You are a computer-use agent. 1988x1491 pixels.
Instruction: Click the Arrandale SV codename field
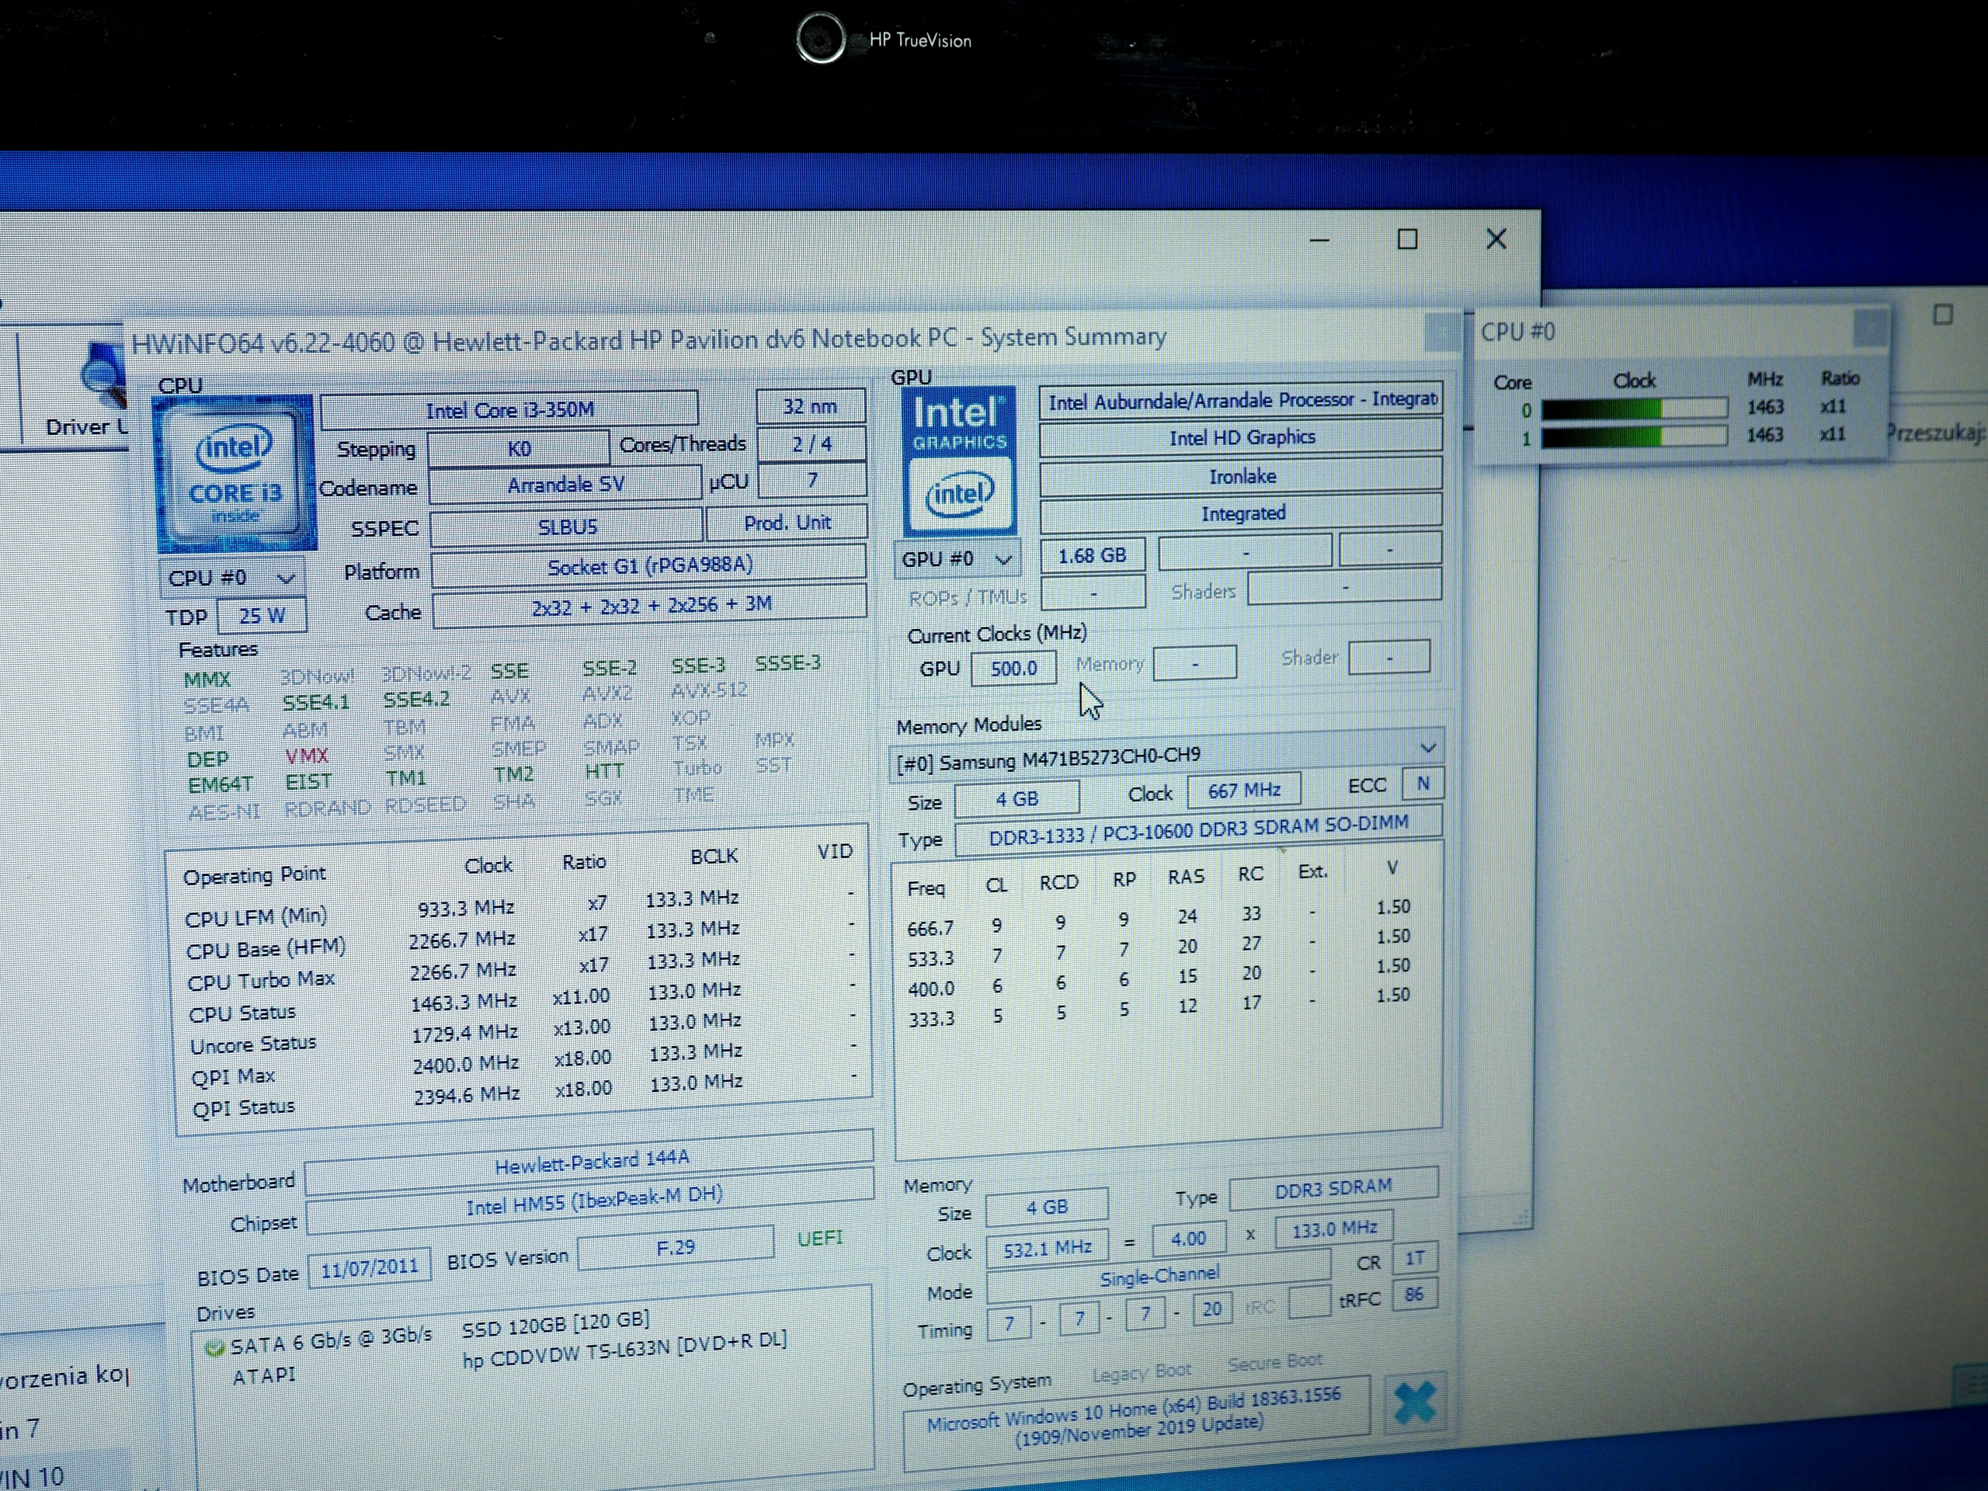[565, 485]
